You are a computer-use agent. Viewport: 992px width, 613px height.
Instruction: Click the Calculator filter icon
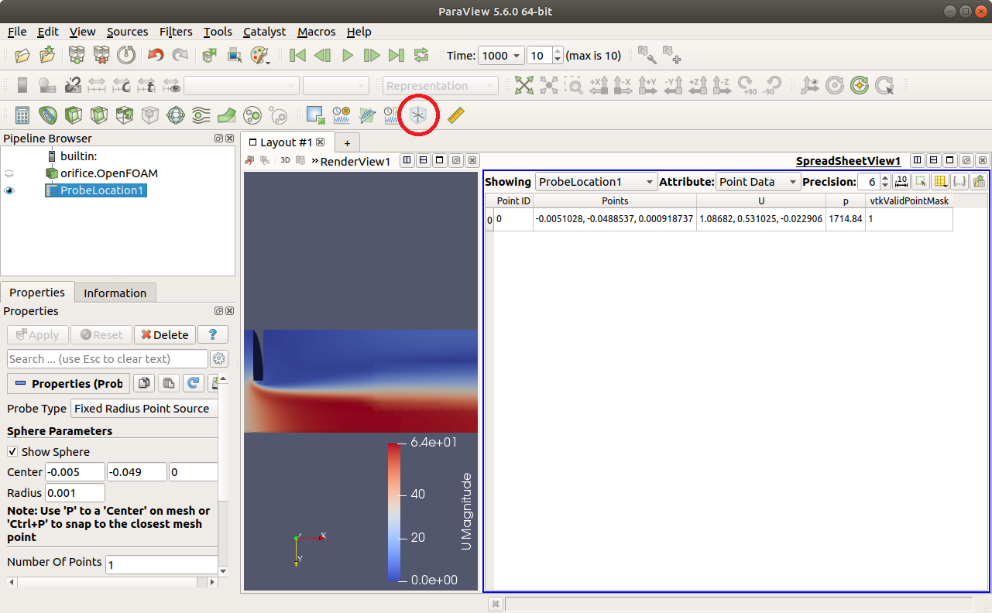22,116
